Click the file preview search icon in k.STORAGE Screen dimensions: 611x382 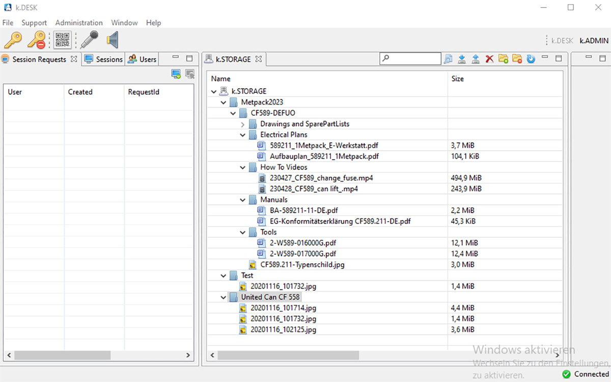(x=448, y=59)
